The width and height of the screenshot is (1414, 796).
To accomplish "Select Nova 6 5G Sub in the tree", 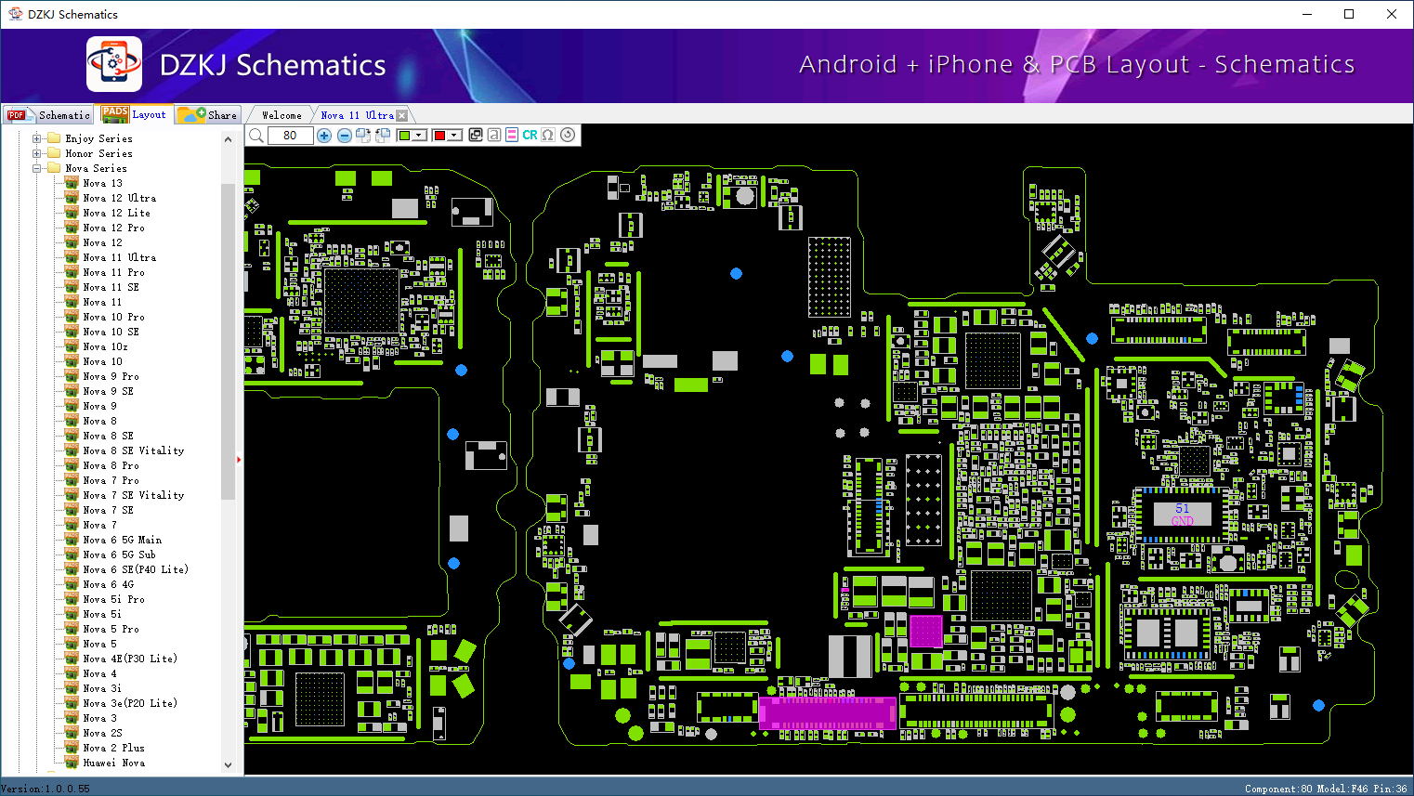I will pos(119,555).
